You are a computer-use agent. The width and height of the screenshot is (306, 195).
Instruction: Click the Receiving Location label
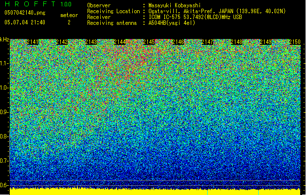[x=113, y=11]
